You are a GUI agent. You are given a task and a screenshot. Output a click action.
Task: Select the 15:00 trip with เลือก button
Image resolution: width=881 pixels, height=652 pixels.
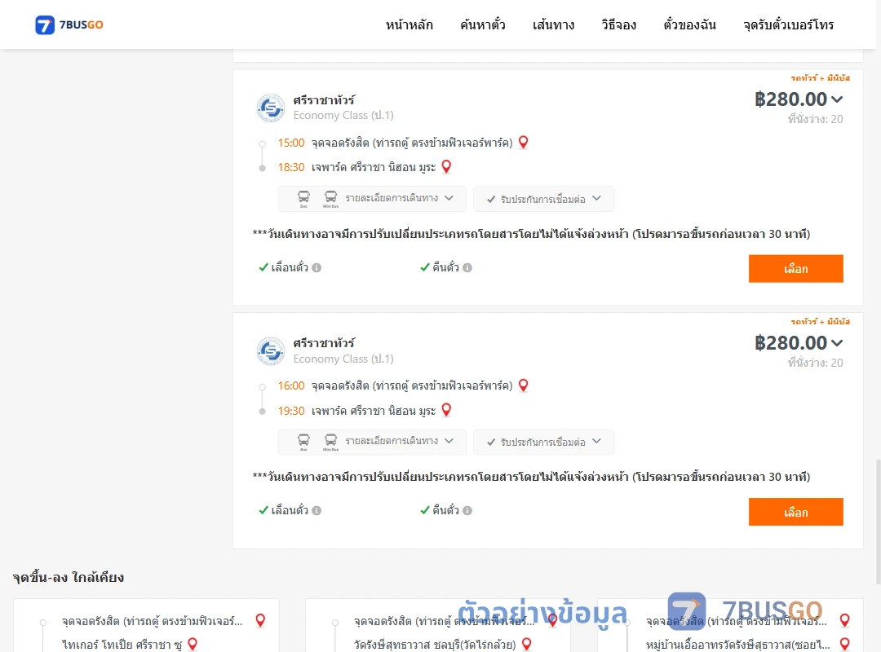[795, 268]
